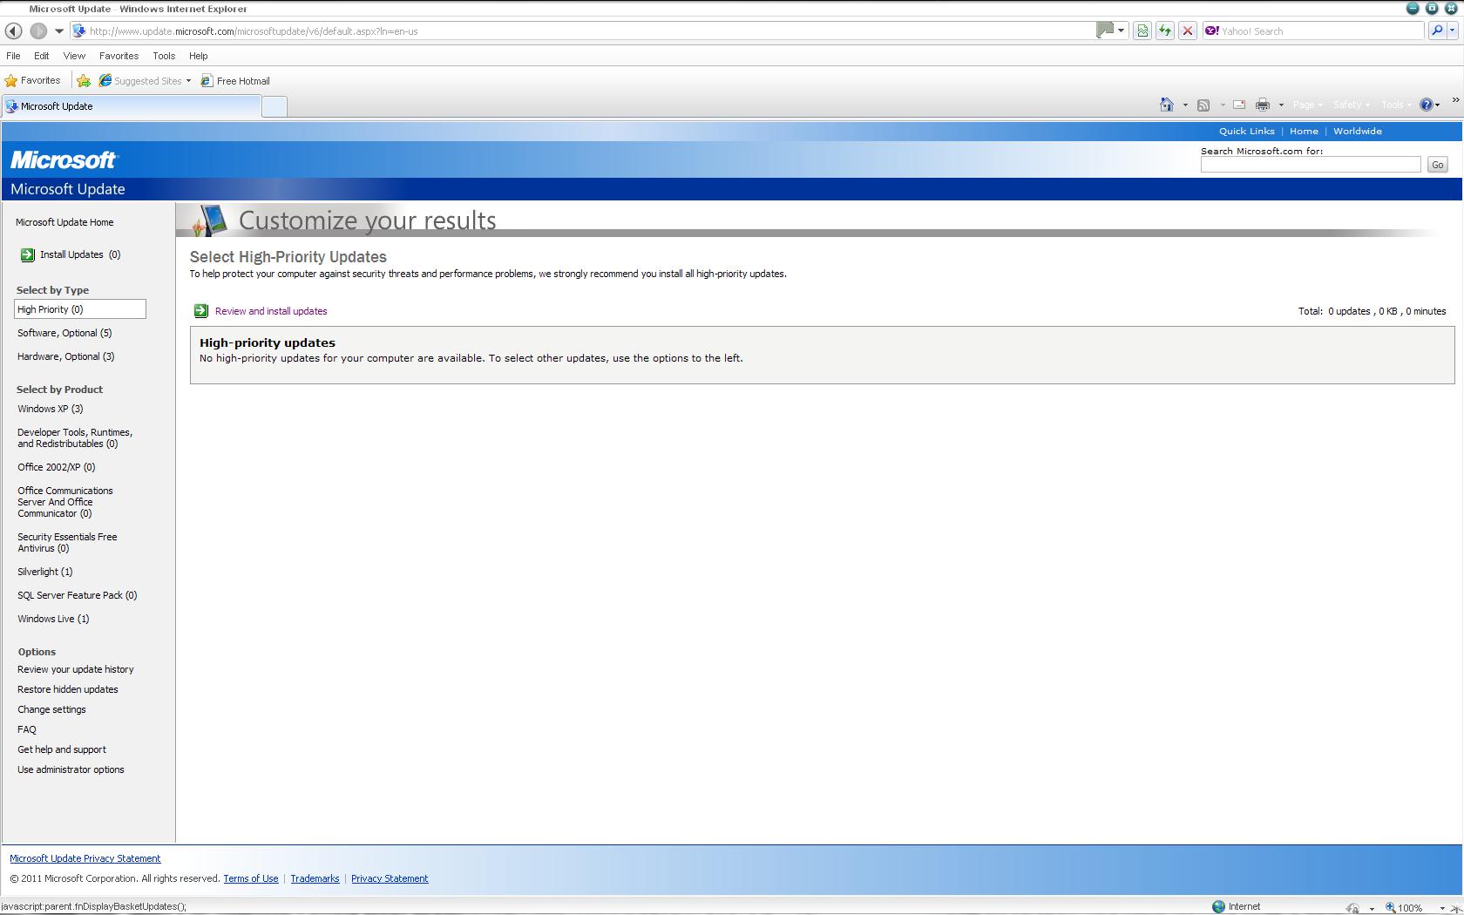Click the red Stop loading icon
Viewport: 1464px width, 915px height.
1187,31
